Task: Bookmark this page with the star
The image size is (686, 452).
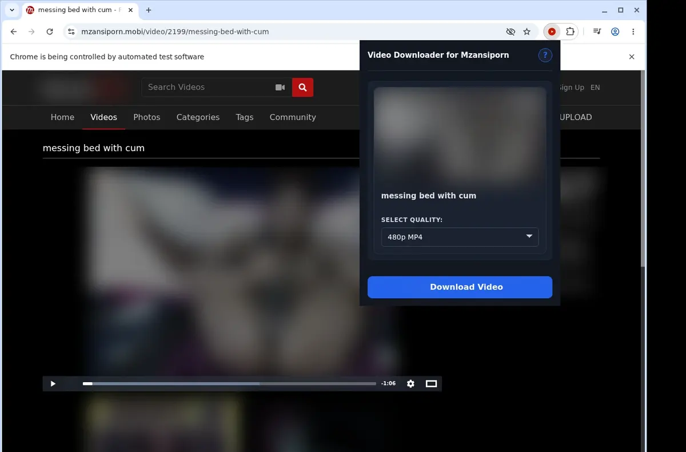Action: tap(527, 32)
